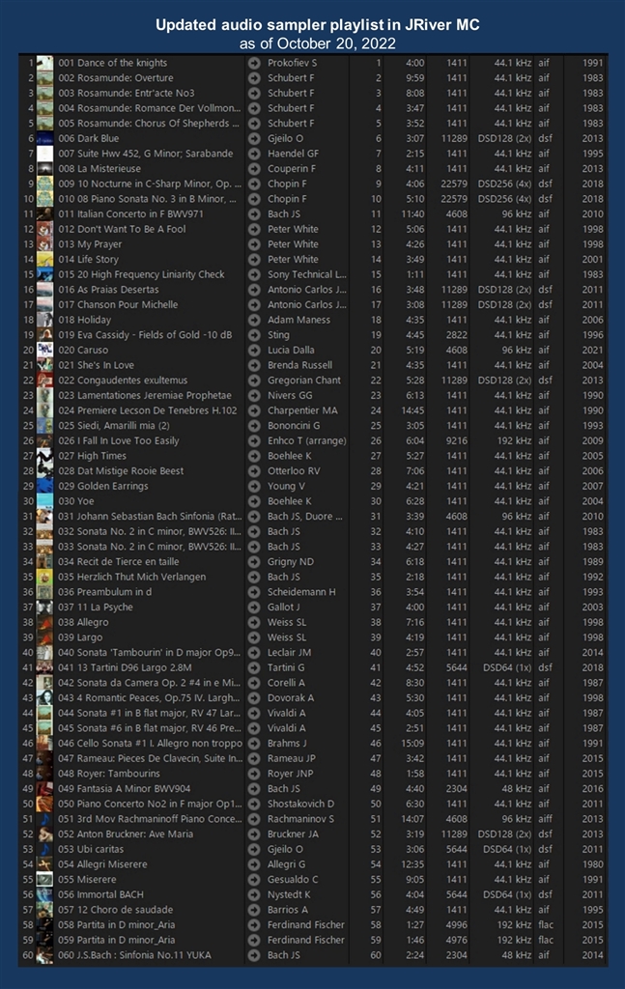Click artist name Scheidemann H

301,592
